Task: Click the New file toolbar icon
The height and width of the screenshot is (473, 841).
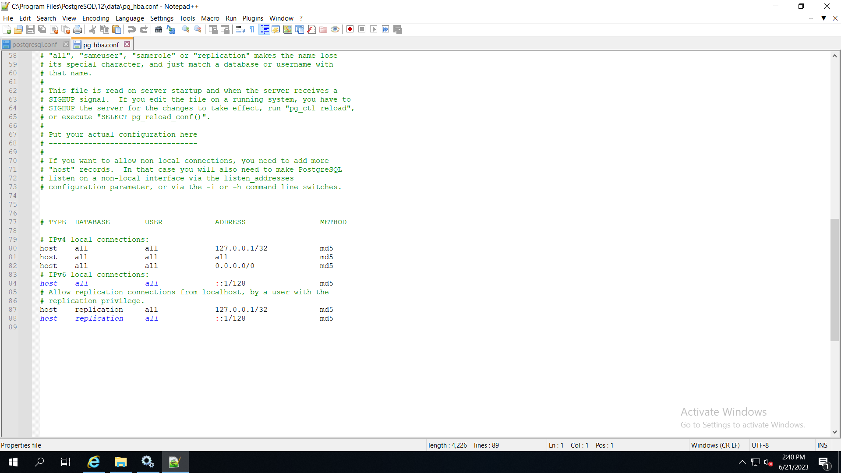Action: pyautogui.click(x=7, y=29)
